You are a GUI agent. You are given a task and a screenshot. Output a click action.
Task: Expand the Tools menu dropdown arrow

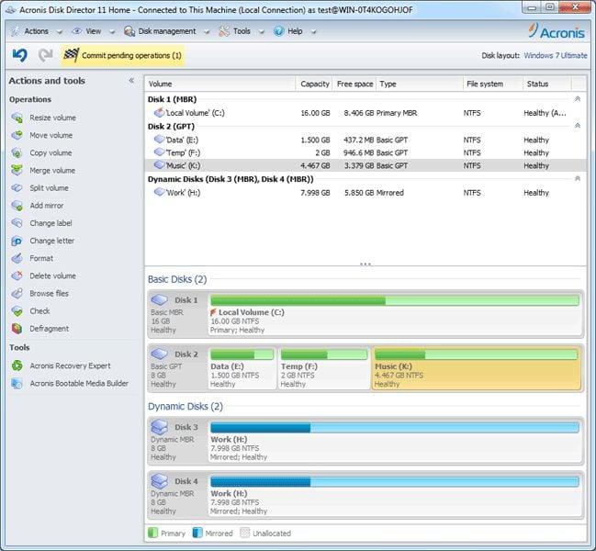262,32
